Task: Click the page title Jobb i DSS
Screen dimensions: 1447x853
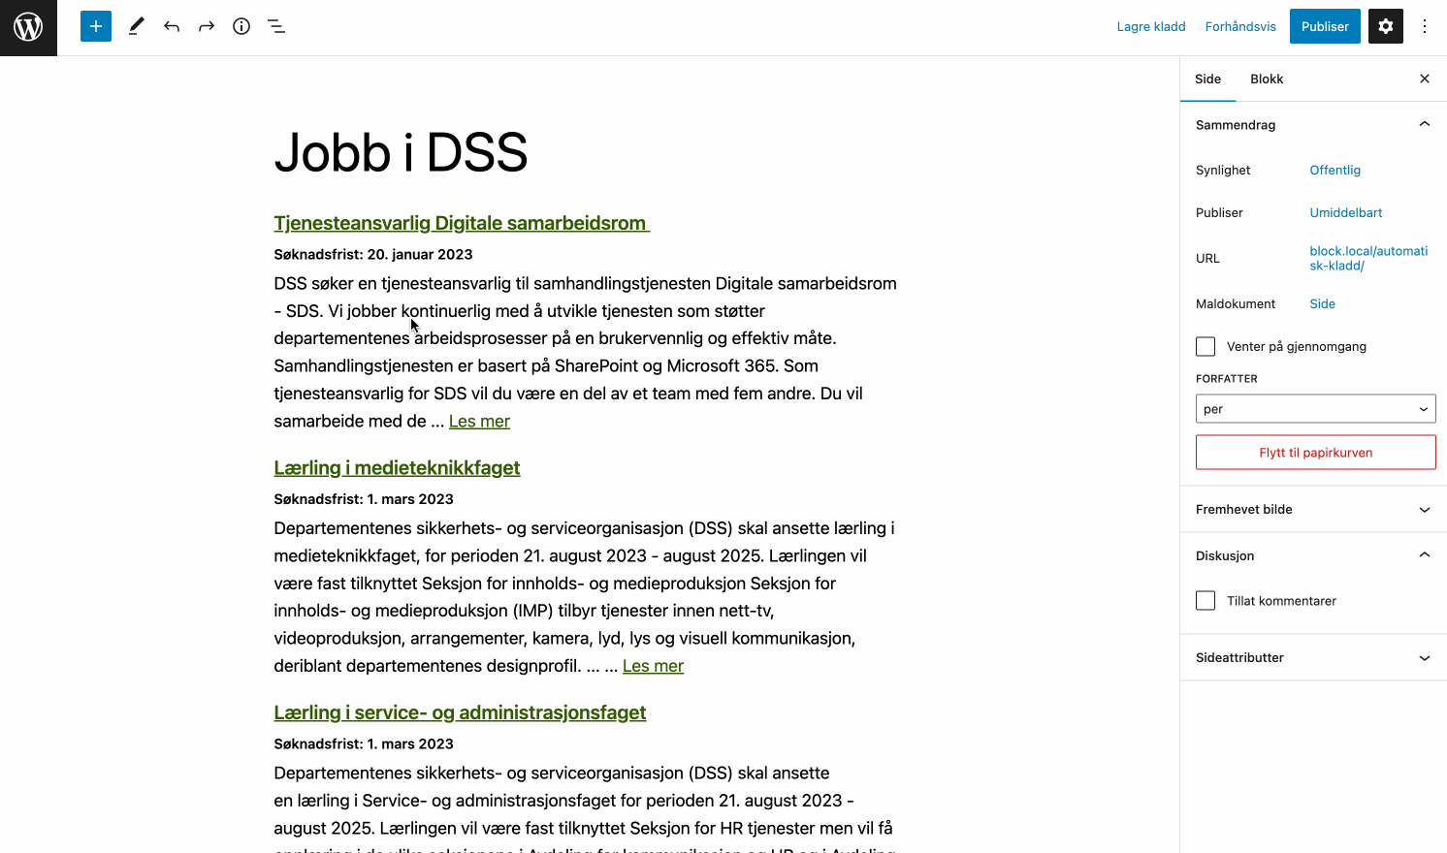Action: coord(401,152)
